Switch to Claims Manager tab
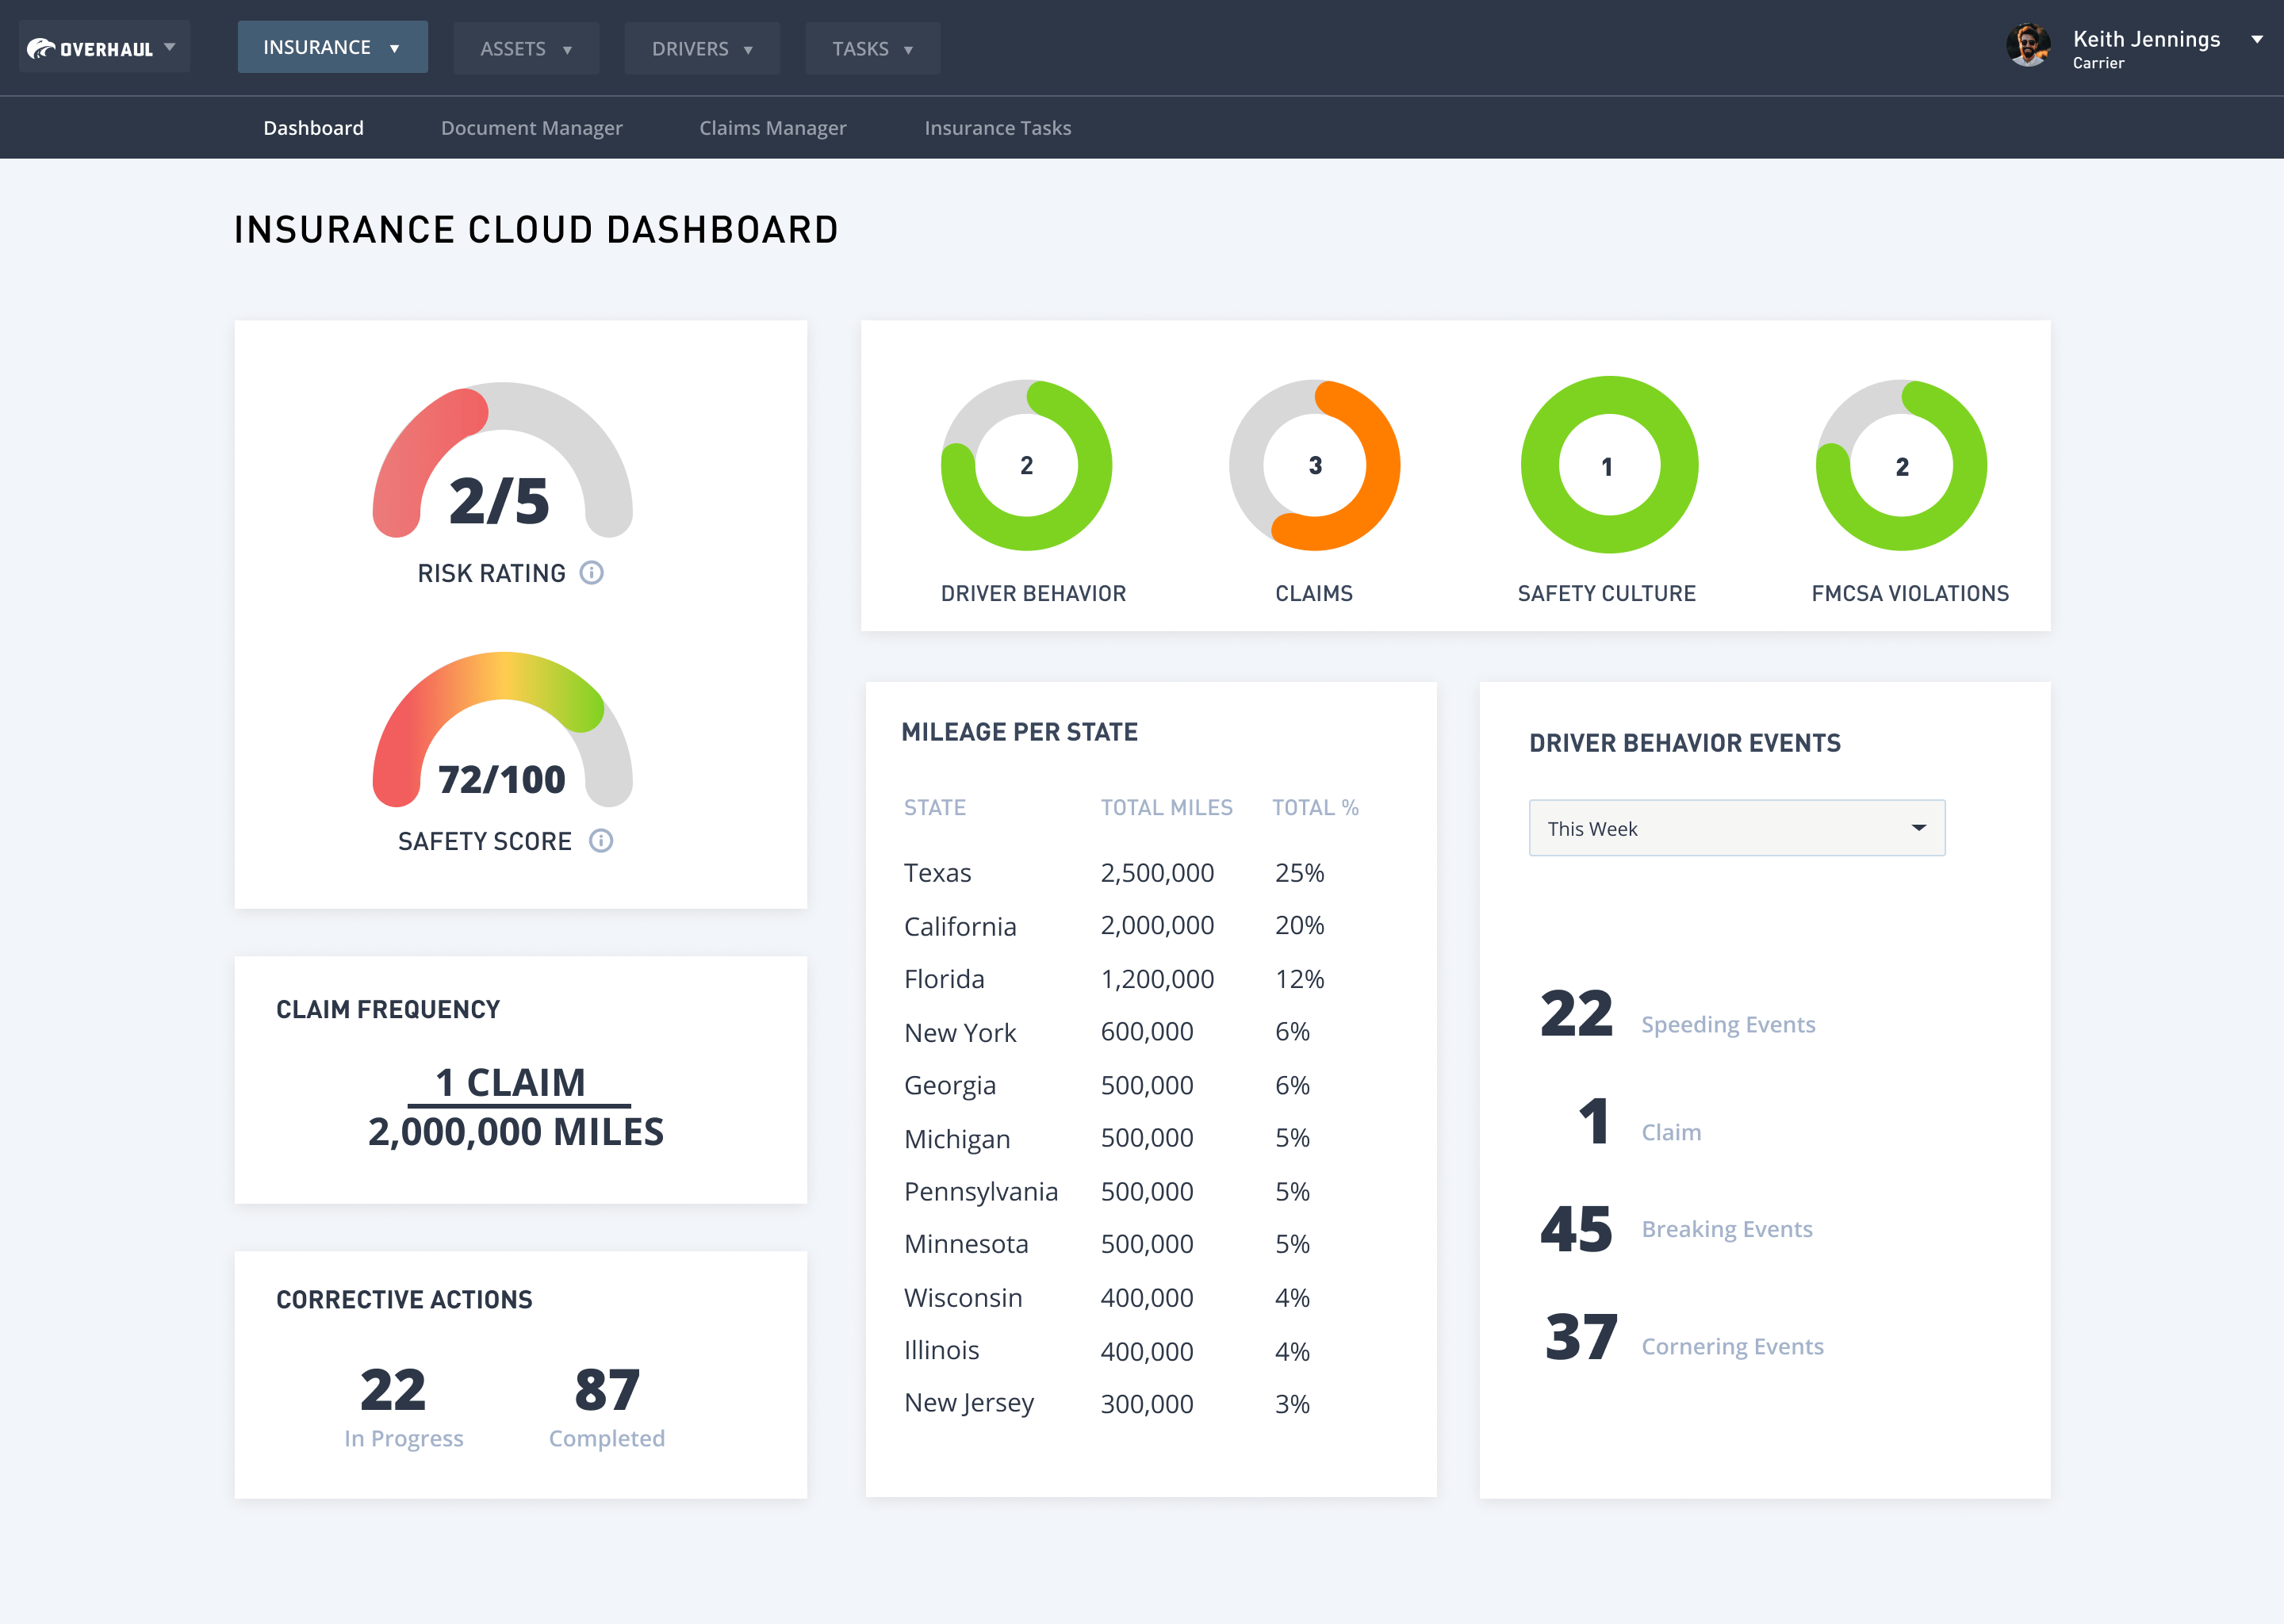Image resolution: width=2284 pixels, height=1624 pixels. click(x=772, y=128)
